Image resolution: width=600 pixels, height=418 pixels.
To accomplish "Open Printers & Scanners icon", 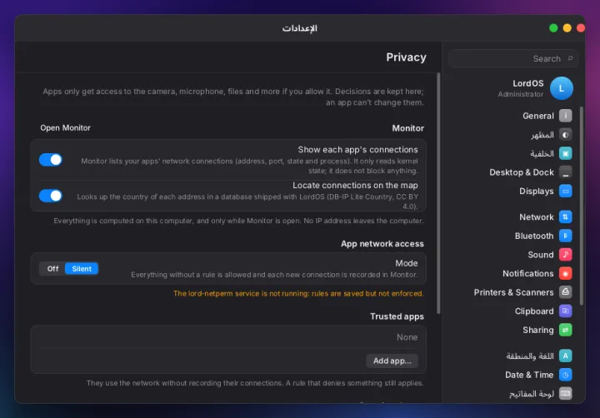I will (x=565, y=291).
